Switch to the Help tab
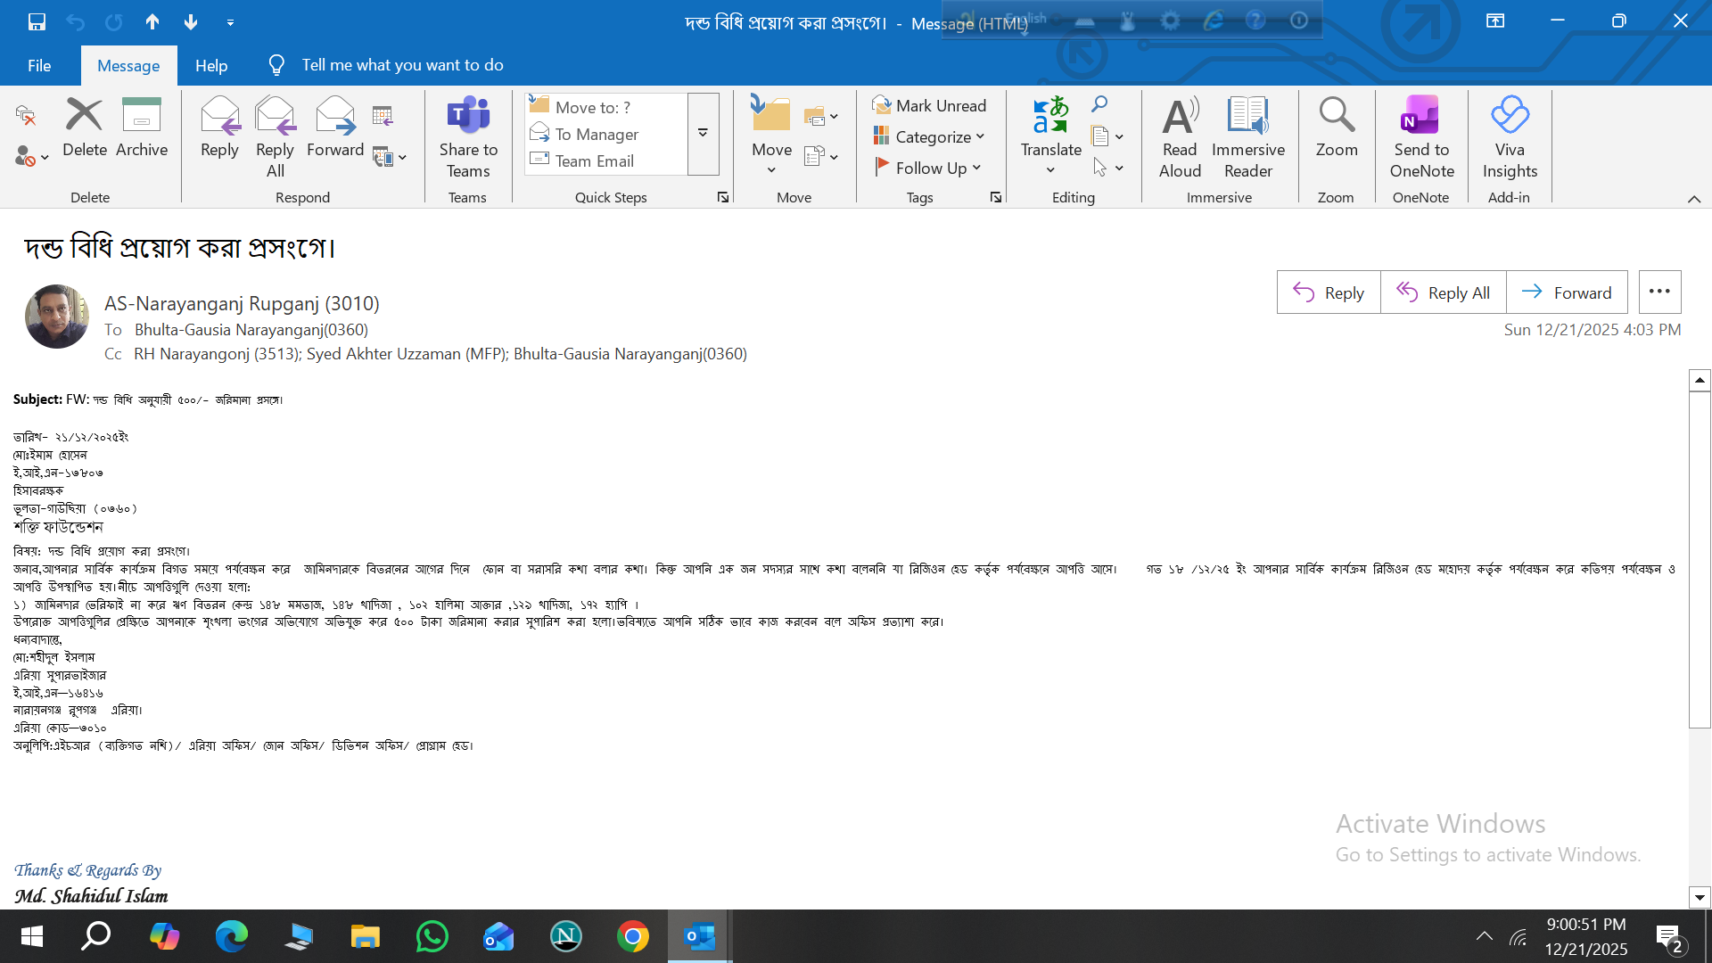1712x963 pixels. pyautogui.click(x=211, y=65)
